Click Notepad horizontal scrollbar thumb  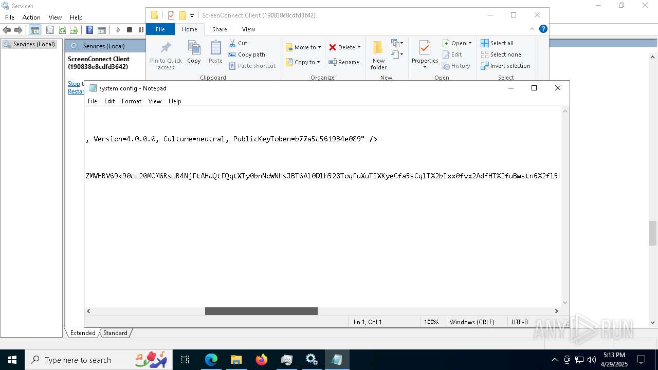[x=261, y=311]
